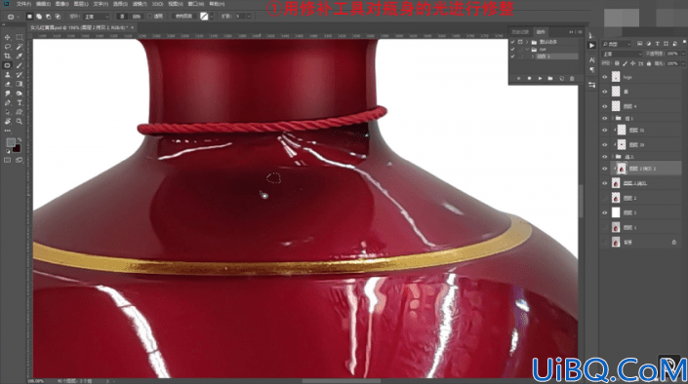Select the Lasso tool
Screen dimensions: 688x384
[x=8, y=47]
